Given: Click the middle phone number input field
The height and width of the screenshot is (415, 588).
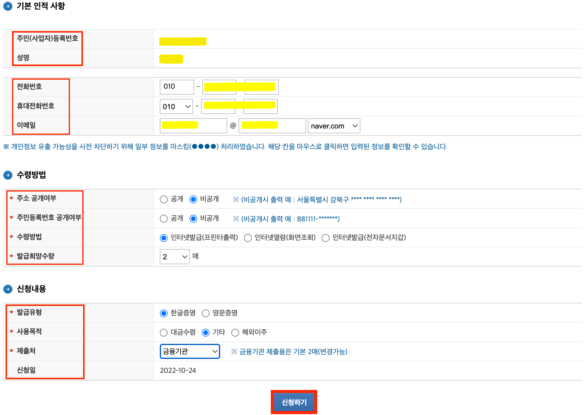Looking at the screenshot, I should coord(219,87).
